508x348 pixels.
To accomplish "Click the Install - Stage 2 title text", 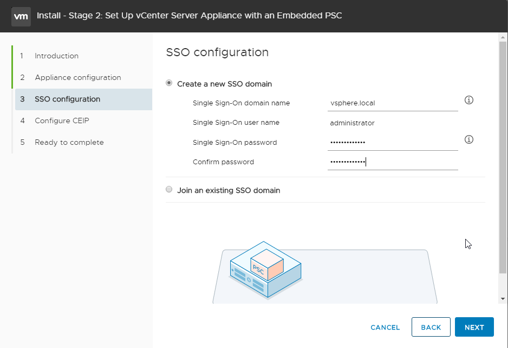I will pos(189,16).
